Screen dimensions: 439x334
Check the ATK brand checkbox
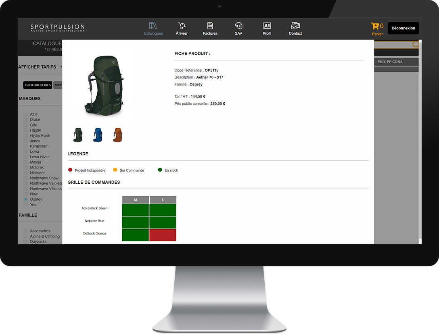pos(25,114)
